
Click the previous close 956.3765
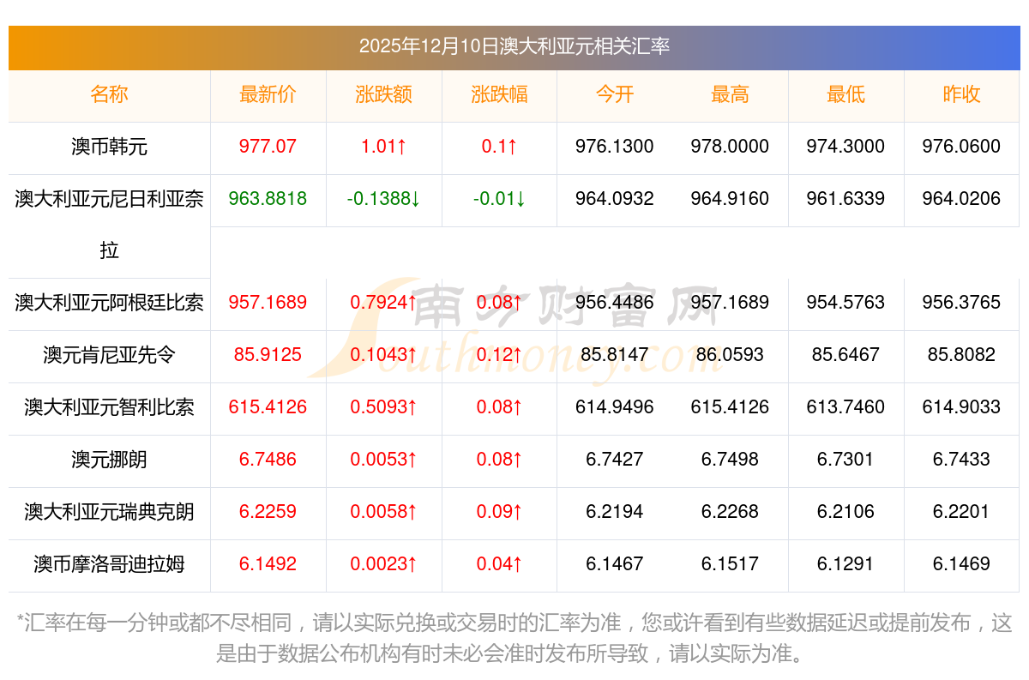[961, 303]
